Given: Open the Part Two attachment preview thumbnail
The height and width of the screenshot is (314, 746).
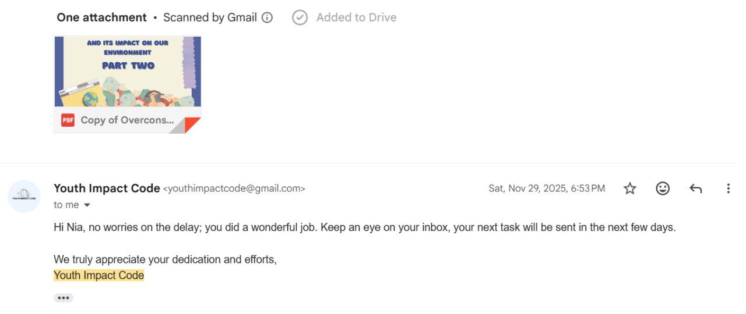Looking at the screenshot, I should coord(128,71).
